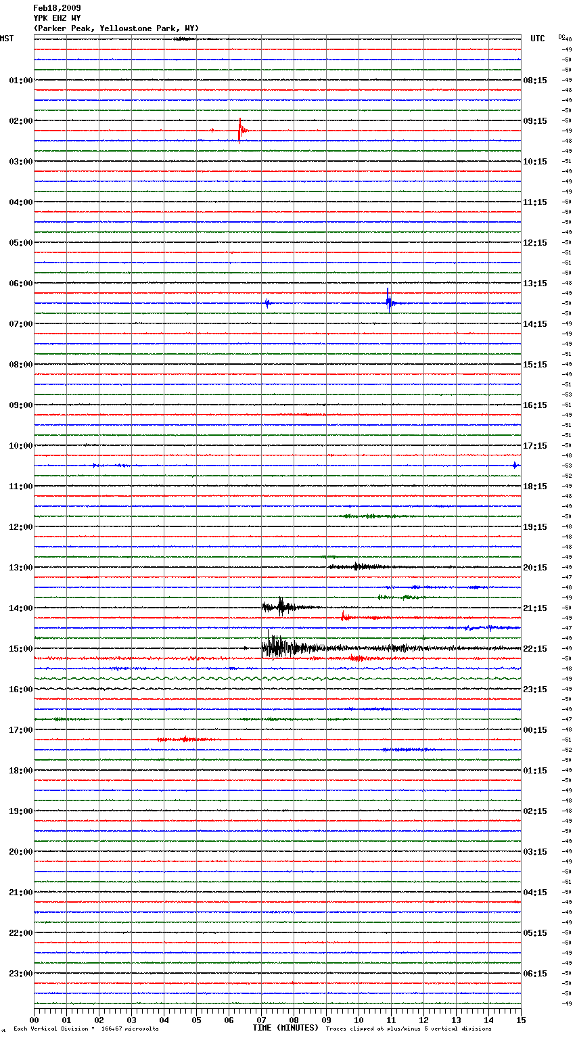Click the 23:15 UTC time label
The height and width of the screenshot is (1038, 575).
(x=535, y=690)
